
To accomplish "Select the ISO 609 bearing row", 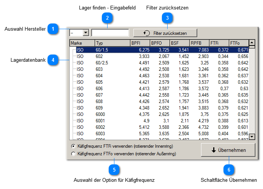I will [162, 108].
